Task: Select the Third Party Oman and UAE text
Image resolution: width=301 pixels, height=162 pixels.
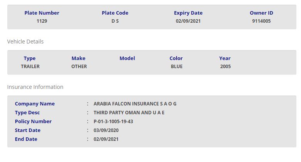Action: [x=129, y=113]
